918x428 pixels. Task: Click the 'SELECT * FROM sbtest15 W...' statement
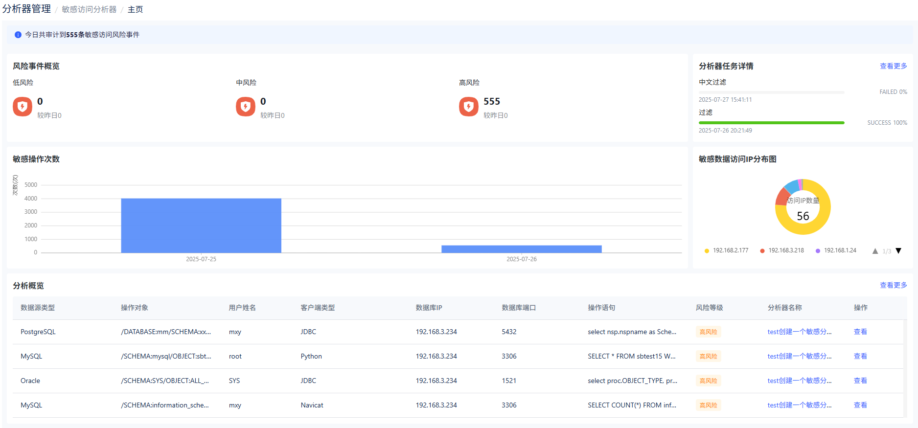tap(632, 356)
